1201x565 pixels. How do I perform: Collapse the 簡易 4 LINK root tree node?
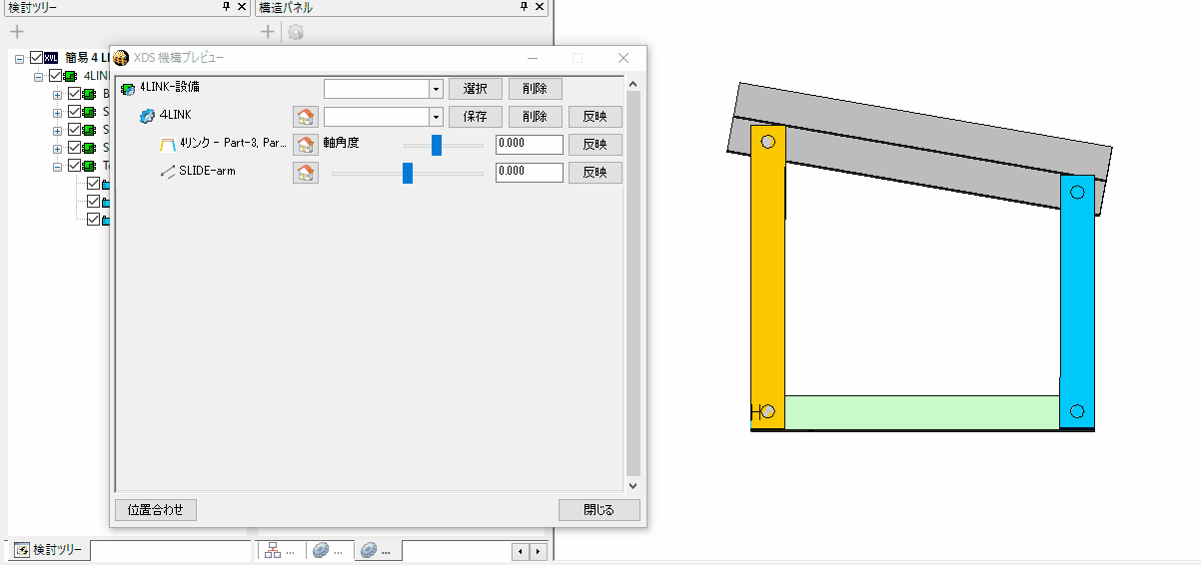coord(20,59)
